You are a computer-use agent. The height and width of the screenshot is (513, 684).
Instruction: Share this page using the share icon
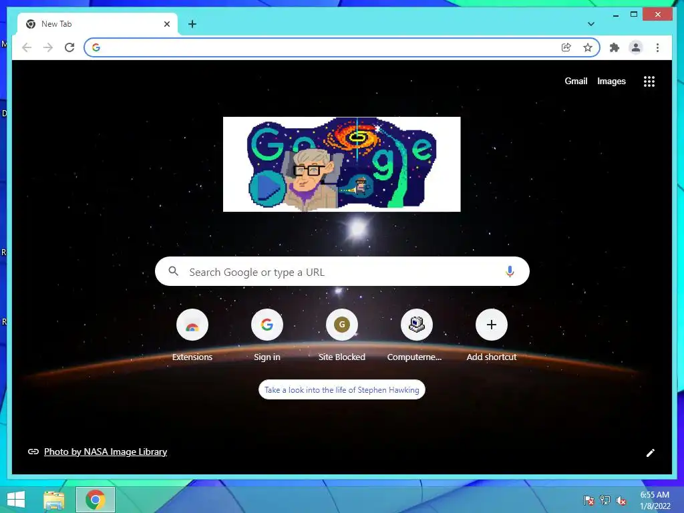pyautogui.click(x=566, y=47)
